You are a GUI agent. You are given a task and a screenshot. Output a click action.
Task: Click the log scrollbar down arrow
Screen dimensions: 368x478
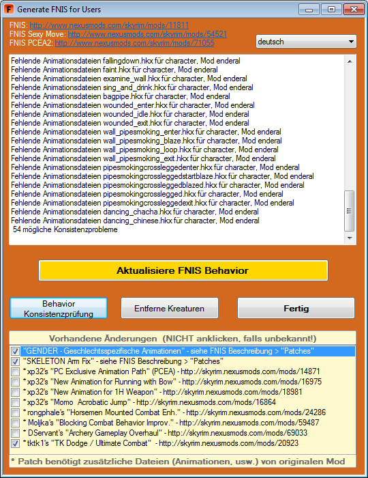[350, 238]
